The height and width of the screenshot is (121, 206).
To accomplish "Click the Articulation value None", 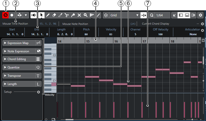I will [x=193, y=34].
